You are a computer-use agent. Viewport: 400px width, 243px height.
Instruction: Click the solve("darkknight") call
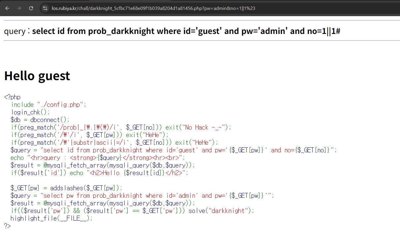[221, 211]
